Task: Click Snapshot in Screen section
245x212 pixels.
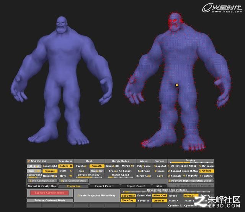Action: click(160, 166)
